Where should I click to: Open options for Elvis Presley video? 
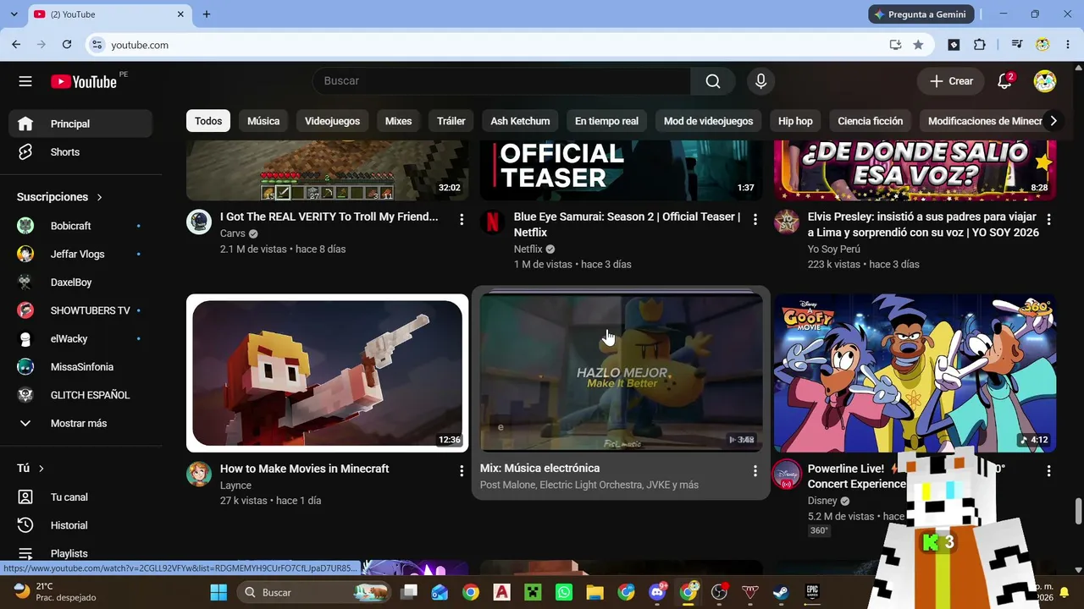pyautogui.click(x=1049, y=219)
